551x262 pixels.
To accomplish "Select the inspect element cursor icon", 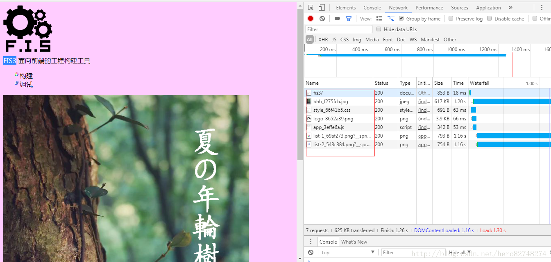I will pyautogui.click(x=310, y=7).
